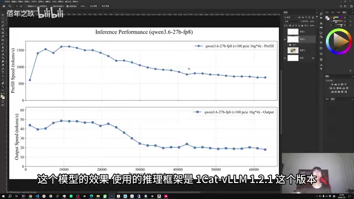Select the Rectangular Marquee tool
Screen dimensions: 354x199
click(x=3, y=18)
